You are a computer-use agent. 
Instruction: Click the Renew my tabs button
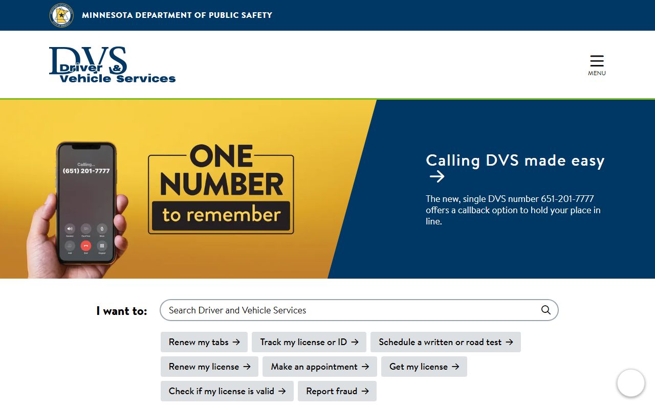click(x=204, y=342)
